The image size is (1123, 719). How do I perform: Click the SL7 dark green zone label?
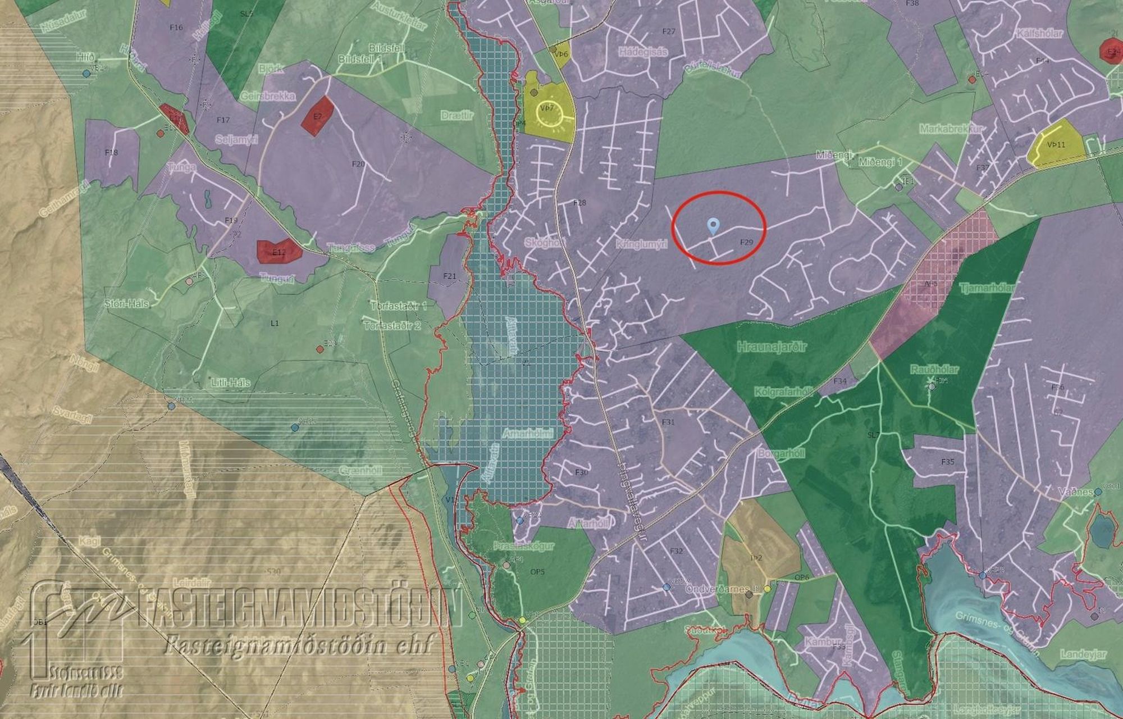pos(873,435)
